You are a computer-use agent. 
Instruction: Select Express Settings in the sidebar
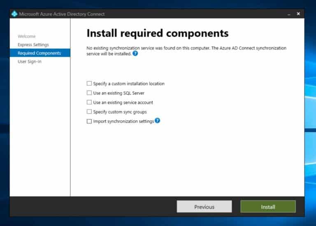tap(33, 44)
